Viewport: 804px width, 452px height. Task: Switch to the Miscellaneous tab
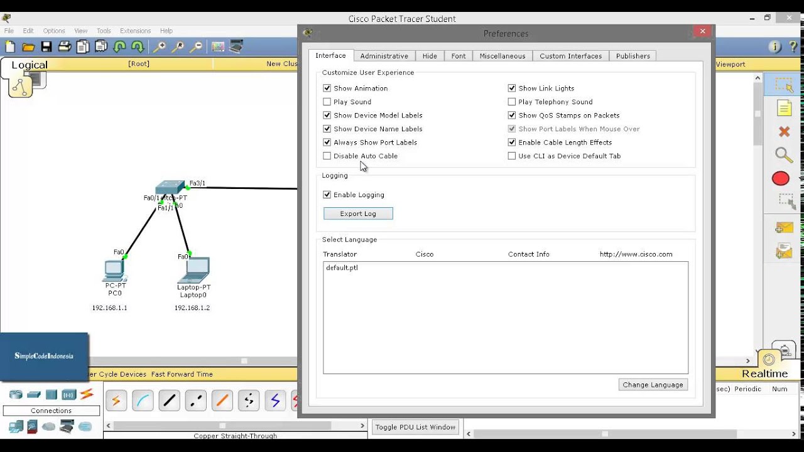(503, 56)
